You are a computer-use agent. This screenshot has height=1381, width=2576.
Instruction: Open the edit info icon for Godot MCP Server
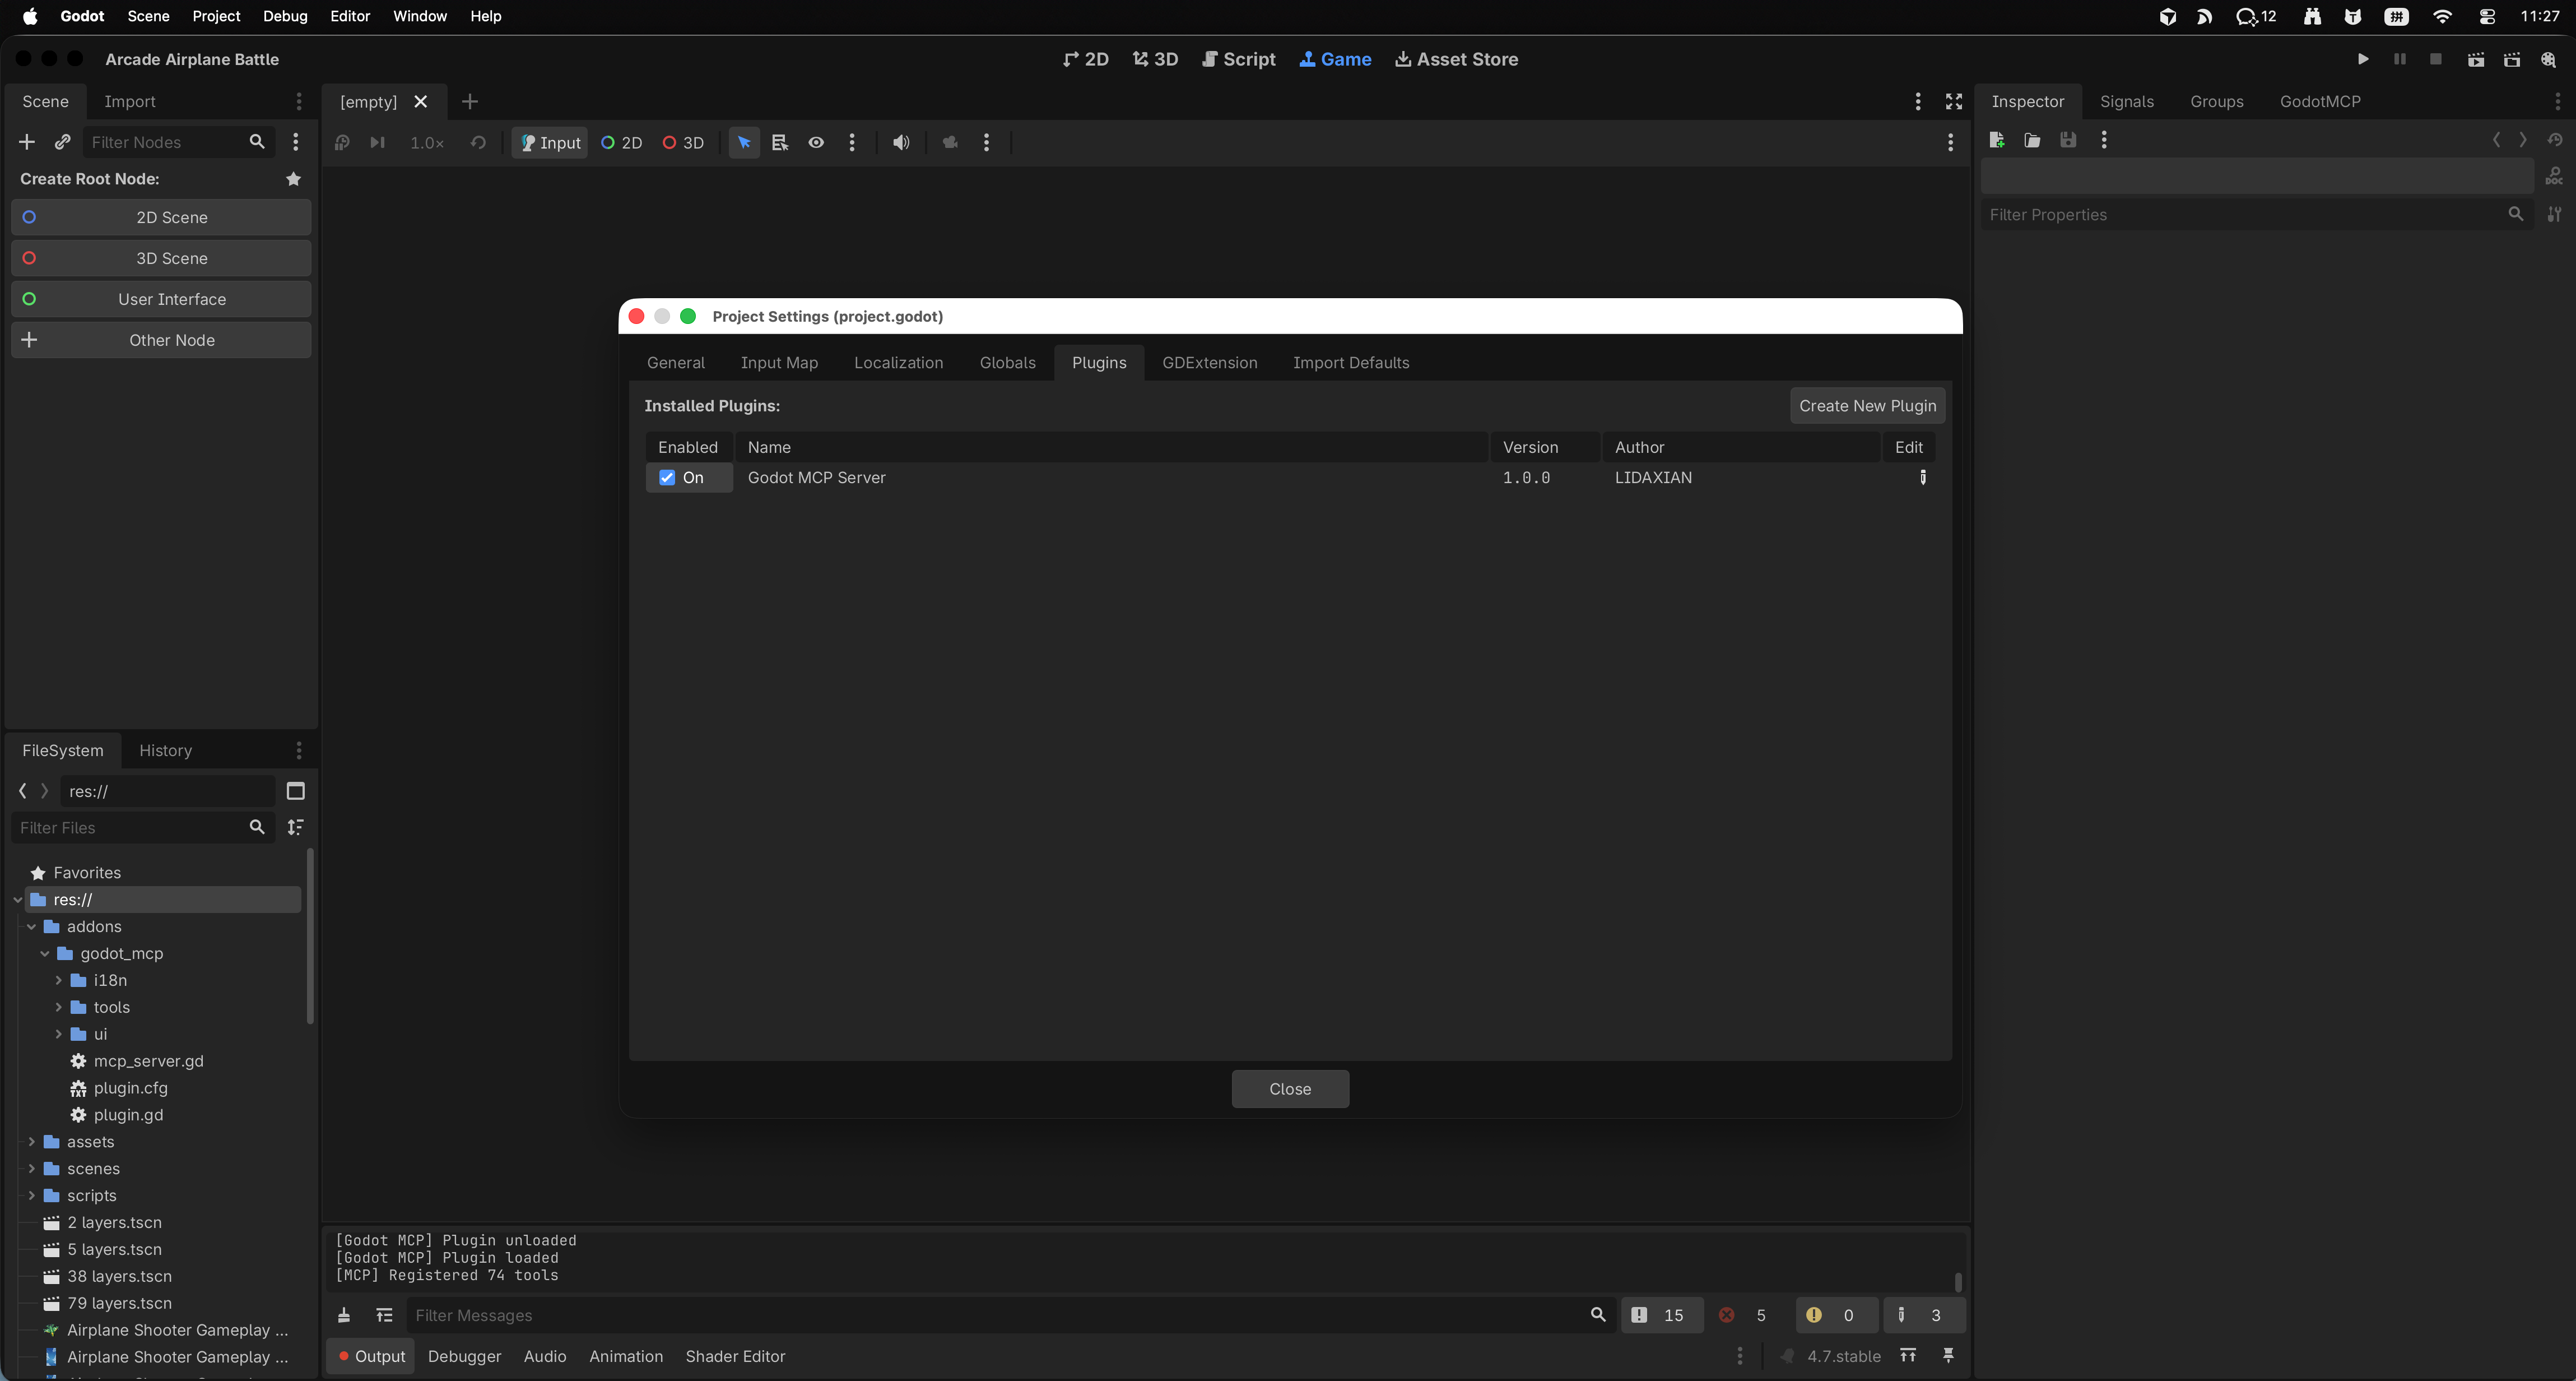click(x=1922, y=478)
